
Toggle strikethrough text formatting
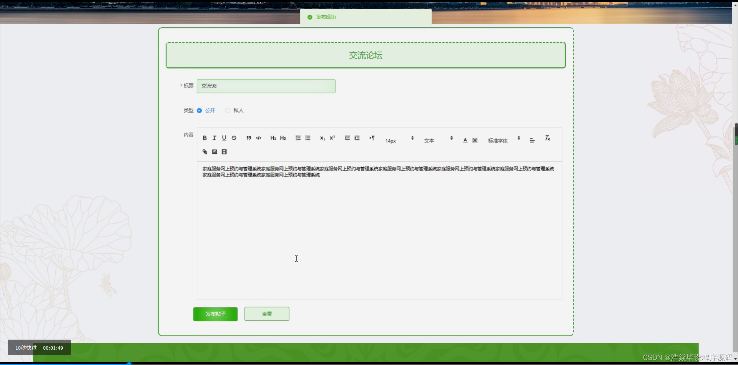pos(234,138)
